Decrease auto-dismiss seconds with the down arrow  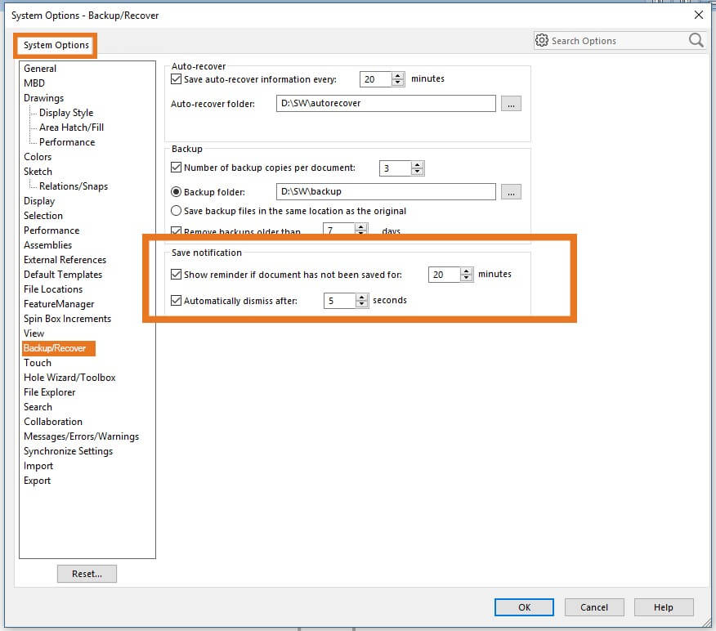(362, 304)
